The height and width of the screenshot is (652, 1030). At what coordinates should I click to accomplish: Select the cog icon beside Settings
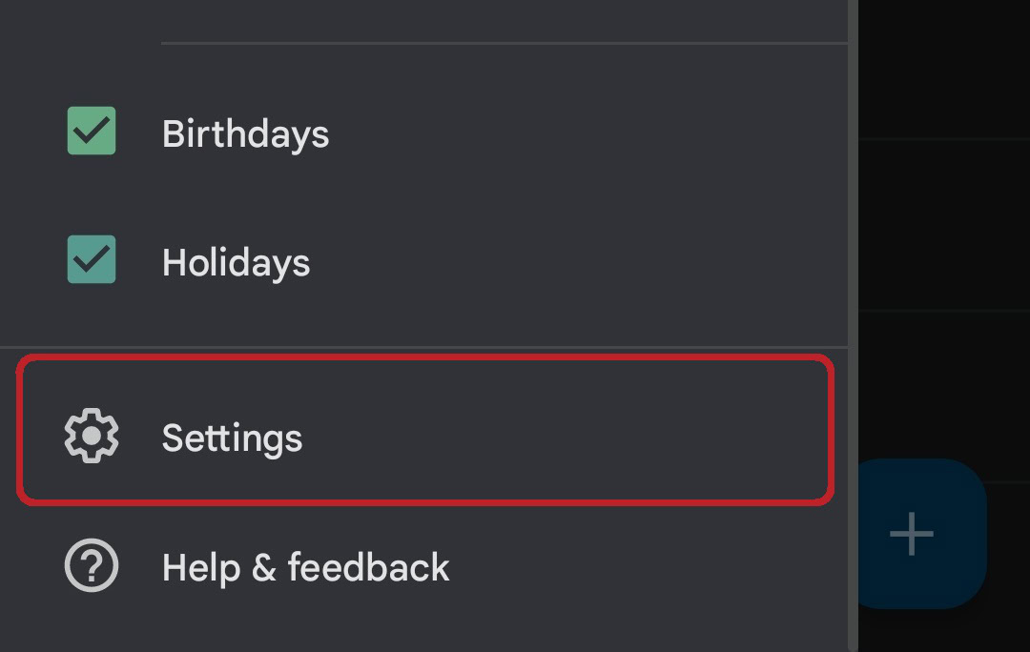pos(92,436)
